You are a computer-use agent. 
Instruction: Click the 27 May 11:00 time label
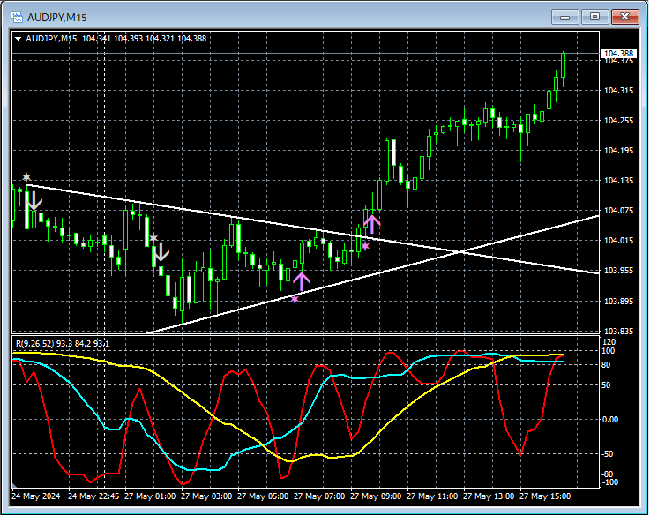click(x=432, y=496)
